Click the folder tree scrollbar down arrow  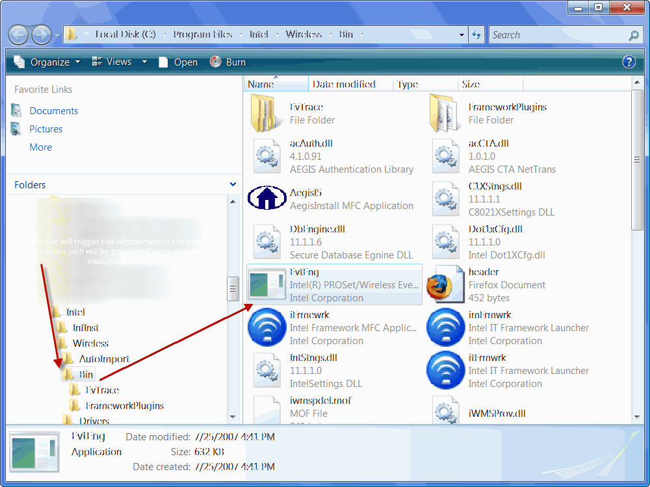point(233,417)
